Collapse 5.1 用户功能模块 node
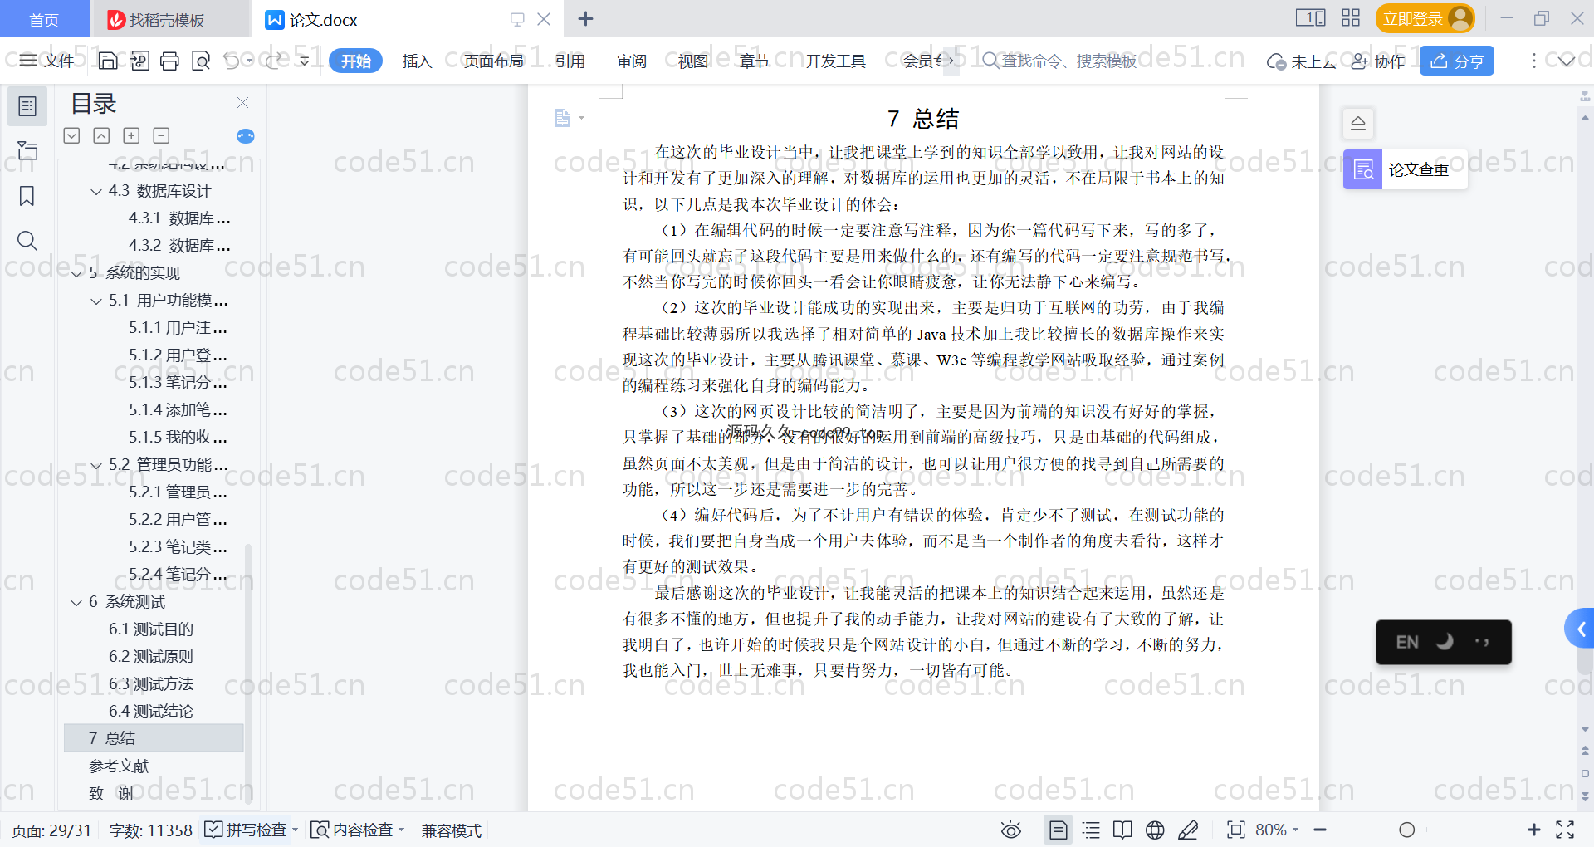The image size is (1594, 847). (x=96, y=301)
